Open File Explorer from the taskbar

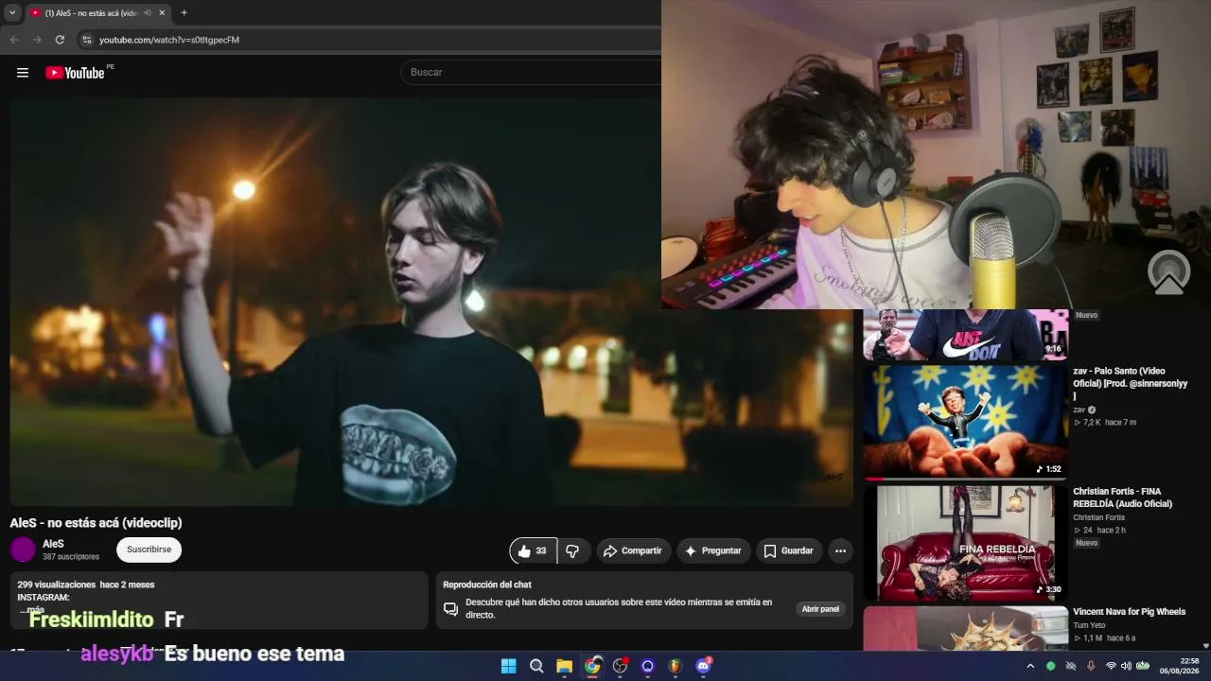point(564,666)
